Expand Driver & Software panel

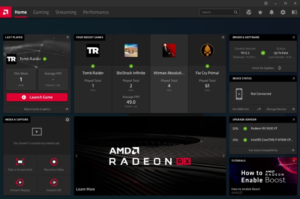(294, 38)
